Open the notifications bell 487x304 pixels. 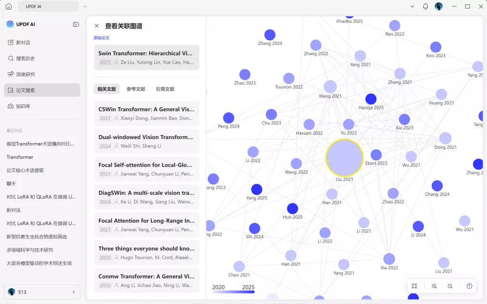425,7
